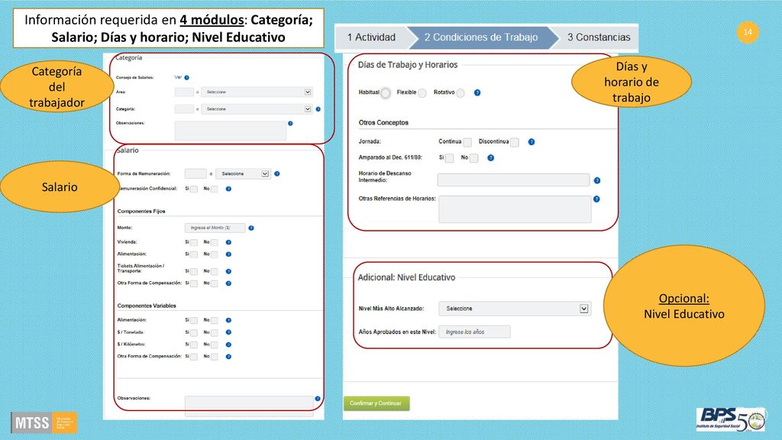Open the Categoría Seleccione dropdown

(257, 109)
